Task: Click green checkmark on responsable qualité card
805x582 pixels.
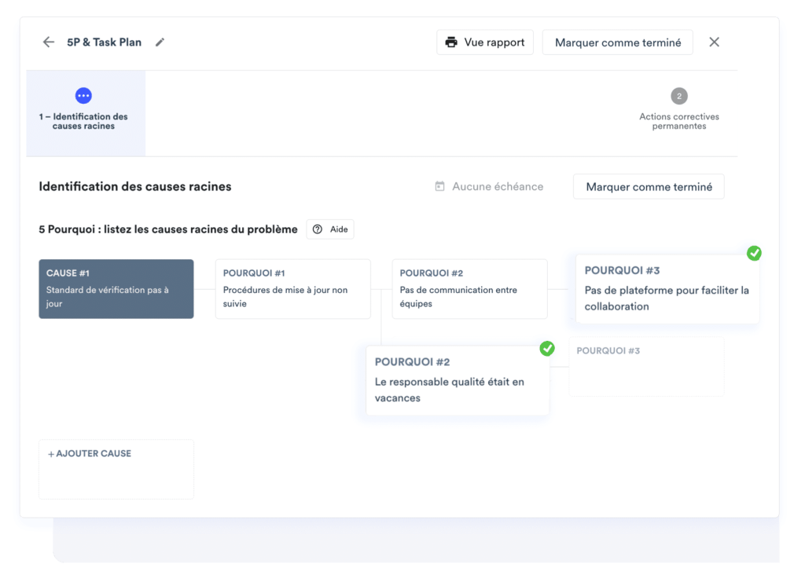Action: click(x=547, y=348)
